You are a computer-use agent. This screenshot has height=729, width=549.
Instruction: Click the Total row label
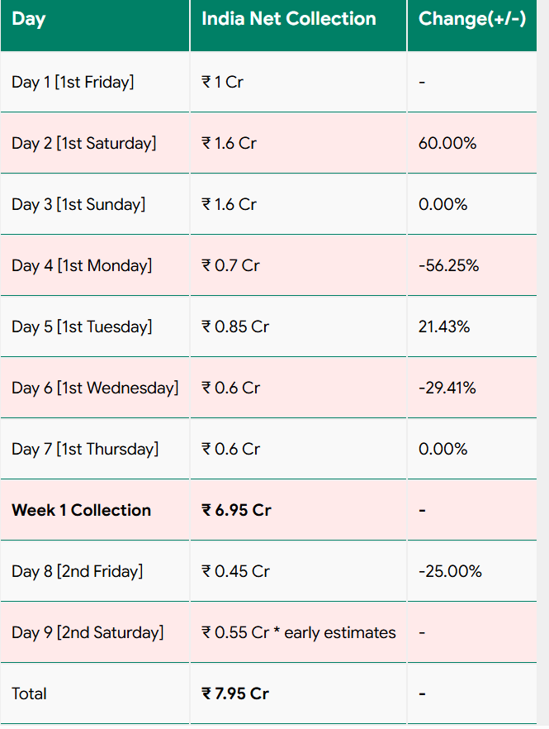(29, 693)
